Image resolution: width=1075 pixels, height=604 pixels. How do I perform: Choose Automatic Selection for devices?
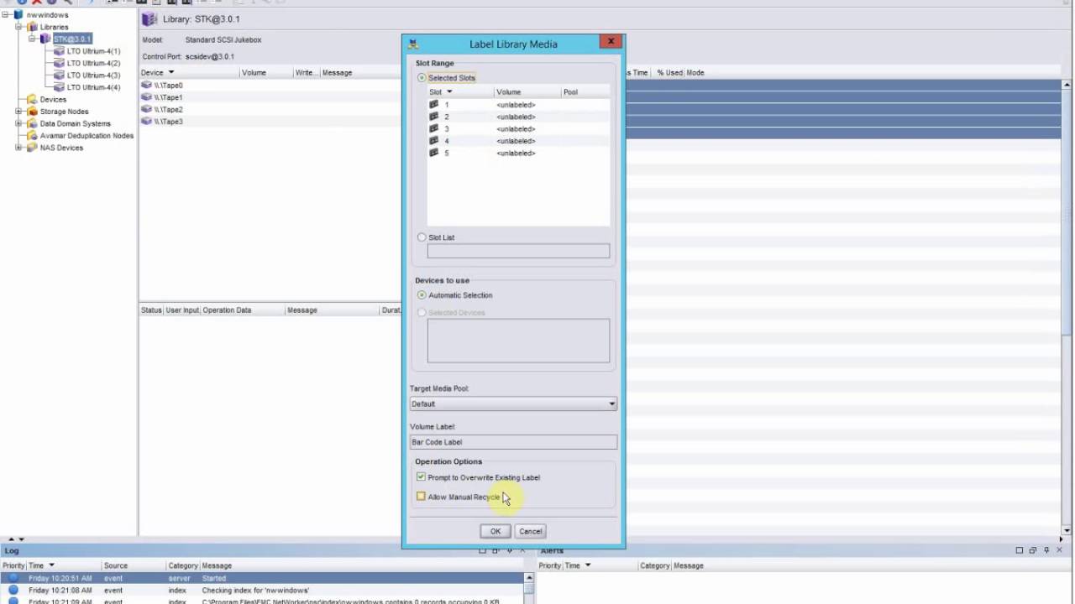[422, 295]
